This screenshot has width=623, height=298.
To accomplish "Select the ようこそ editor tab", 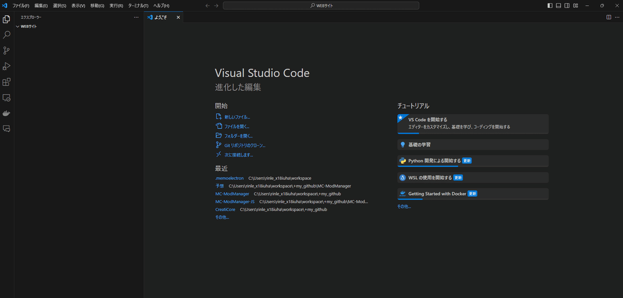I will click(164, 17).
